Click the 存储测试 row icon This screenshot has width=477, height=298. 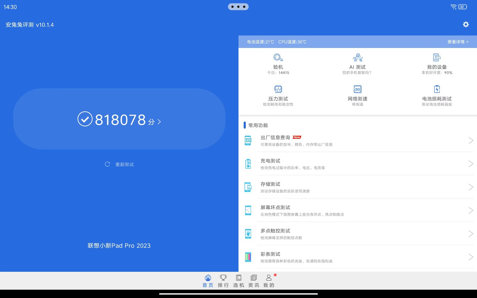[248, 187]
